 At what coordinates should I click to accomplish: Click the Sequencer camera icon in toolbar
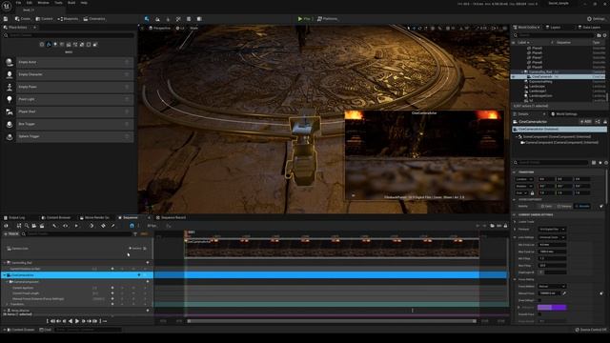coord(34,226)
